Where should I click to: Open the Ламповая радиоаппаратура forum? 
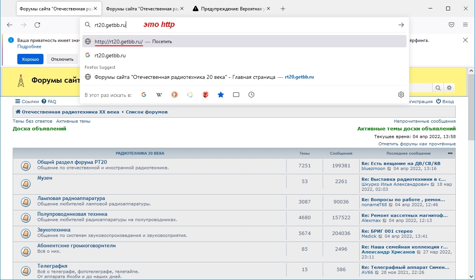(x=71, y=198)
